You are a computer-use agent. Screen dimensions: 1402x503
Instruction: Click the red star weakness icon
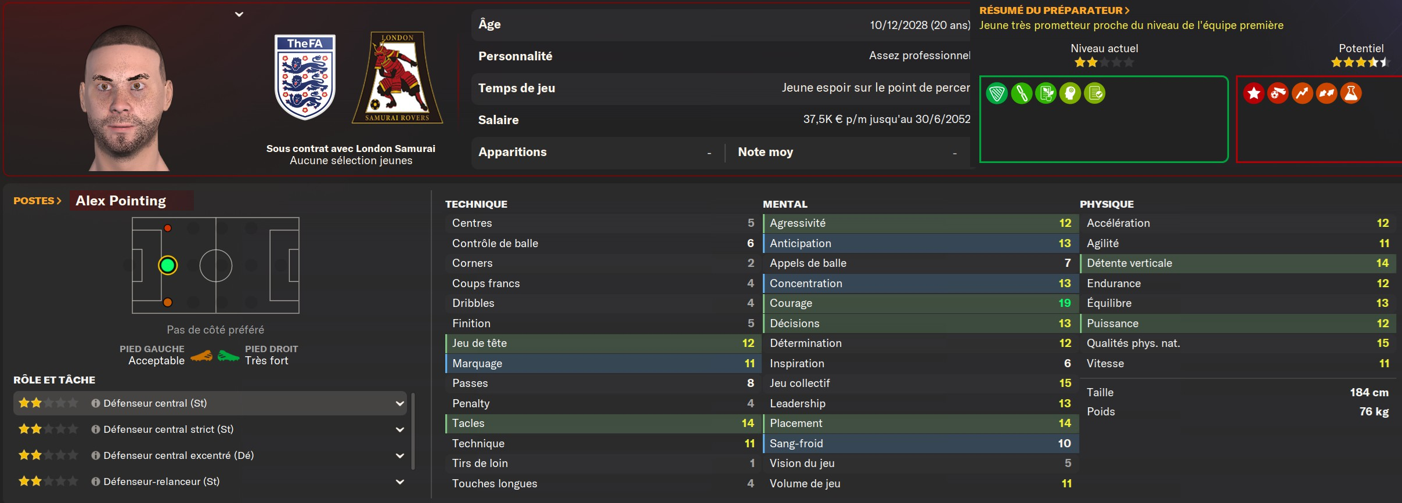click(x=1253, y=93)
